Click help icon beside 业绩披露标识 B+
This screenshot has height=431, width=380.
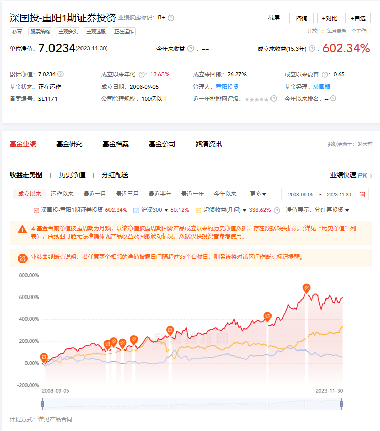tap(171, 18)
